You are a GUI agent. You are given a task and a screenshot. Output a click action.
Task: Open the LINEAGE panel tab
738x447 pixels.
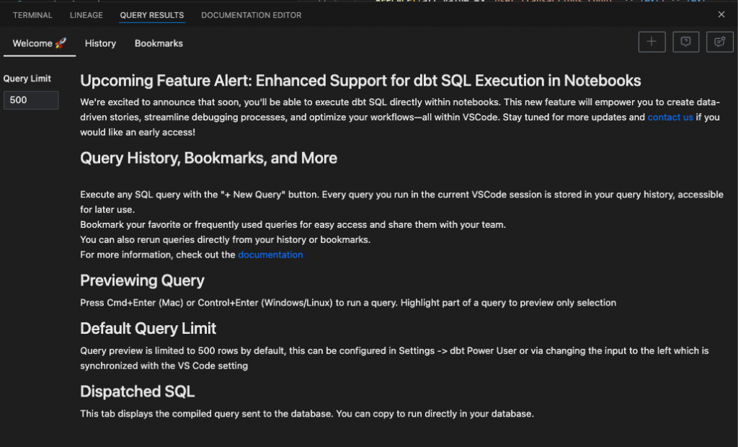point(86,15)
